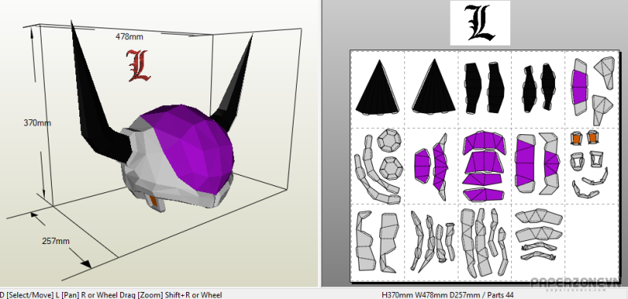Click the Select/Move Pan Zoom hint text
Viewport: 628px width, 299px height.
point(111,295)
